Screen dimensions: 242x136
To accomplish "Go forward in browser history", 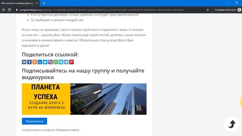I will [3, 10].
